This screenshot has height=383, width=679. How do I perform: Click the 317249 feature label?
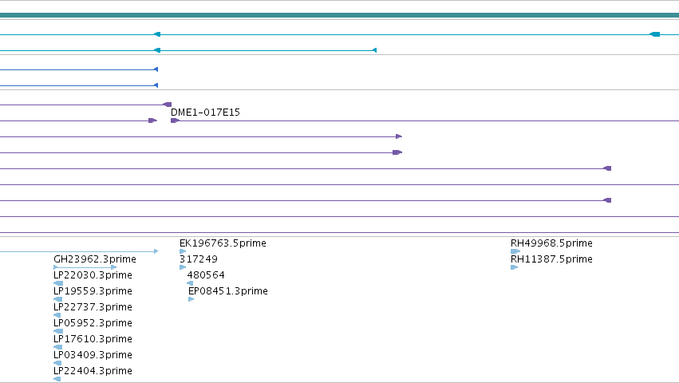pyautogui.click(x=199, y=259)
